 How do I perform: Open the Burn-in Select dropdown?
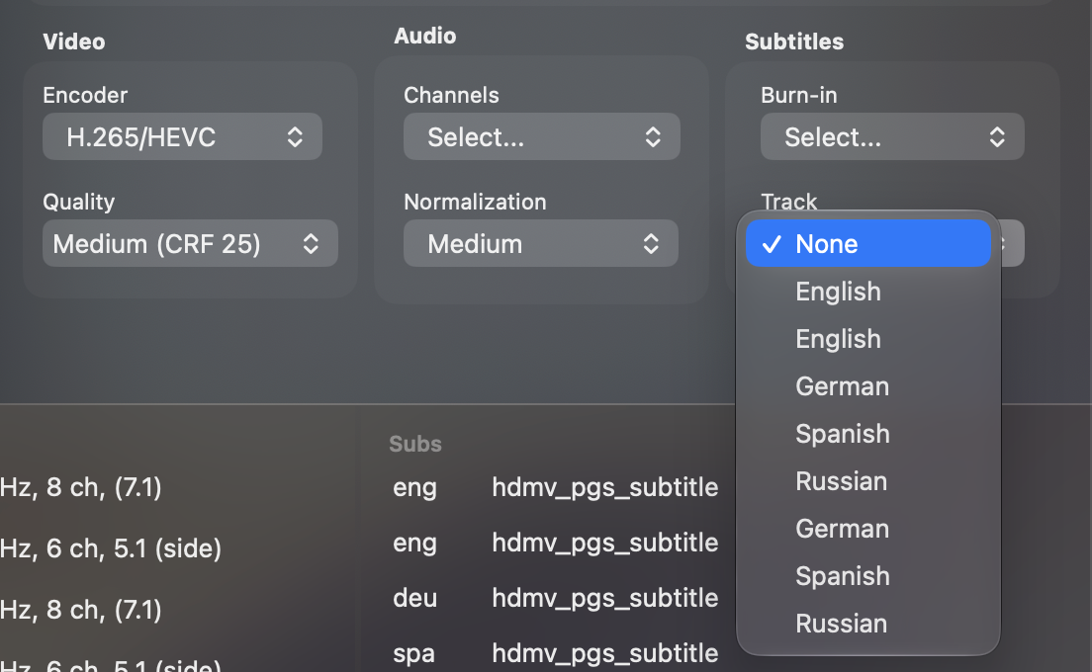(x=892, y=137)
